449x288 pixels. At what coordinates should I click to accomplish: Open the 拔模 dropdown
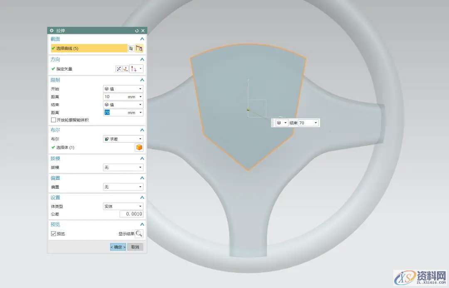pyautogui.click(x=123, y=167)
